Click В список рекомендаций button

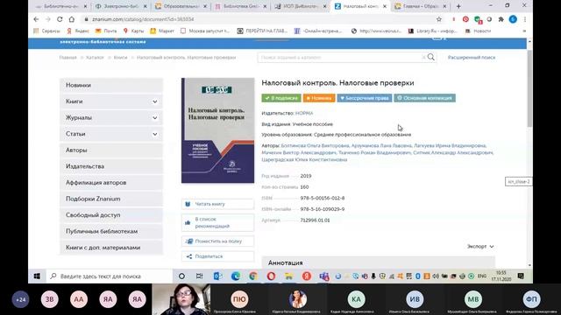point(217,222)
